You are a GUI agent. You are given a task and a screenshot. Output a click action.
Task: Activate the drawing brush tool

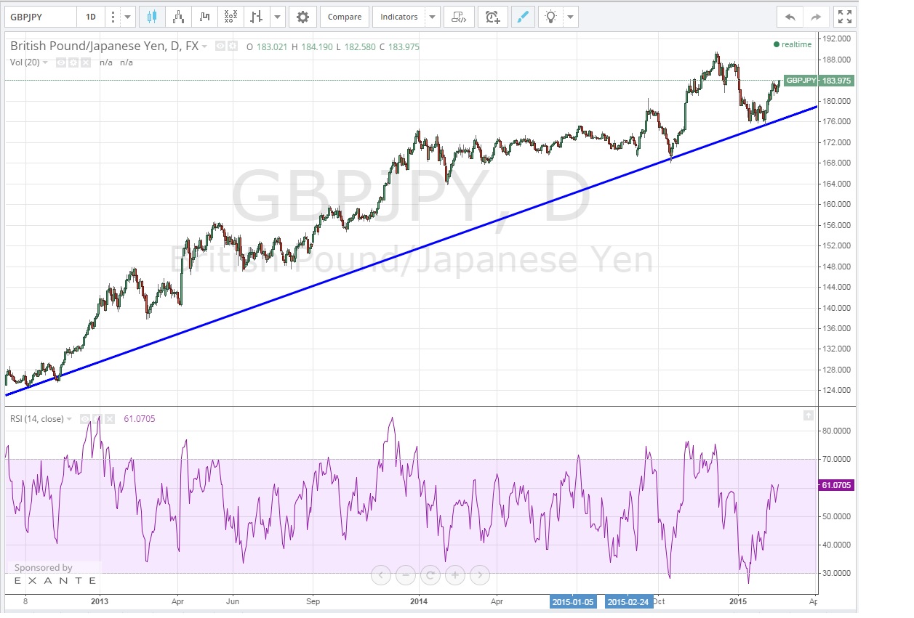pos(522,17)
